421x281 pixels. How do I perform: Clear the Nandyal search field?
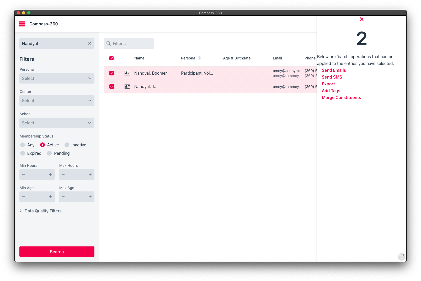(x=90, y=43)
